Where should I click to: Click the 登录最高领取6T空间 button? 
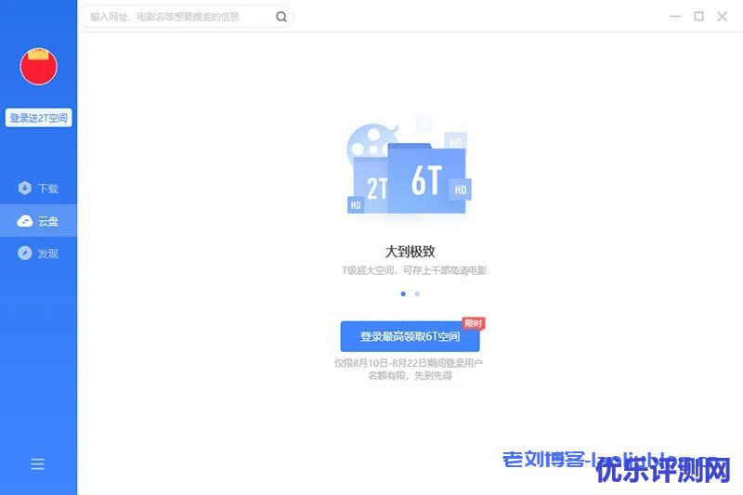410,336
